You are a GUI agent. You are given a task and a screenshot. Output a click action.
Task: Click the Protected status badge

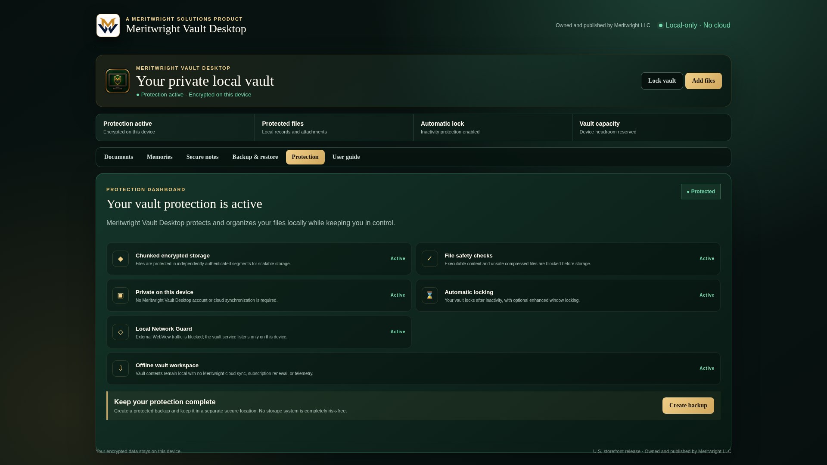(701, 192)
